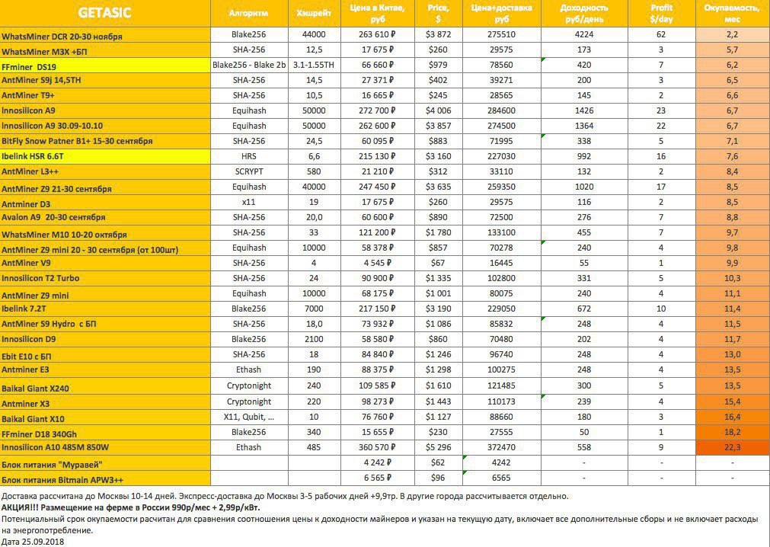Click the "WhatsMiner M3X +БП" cell
This screenshot has height=547, width=770.
pos(105,50)
